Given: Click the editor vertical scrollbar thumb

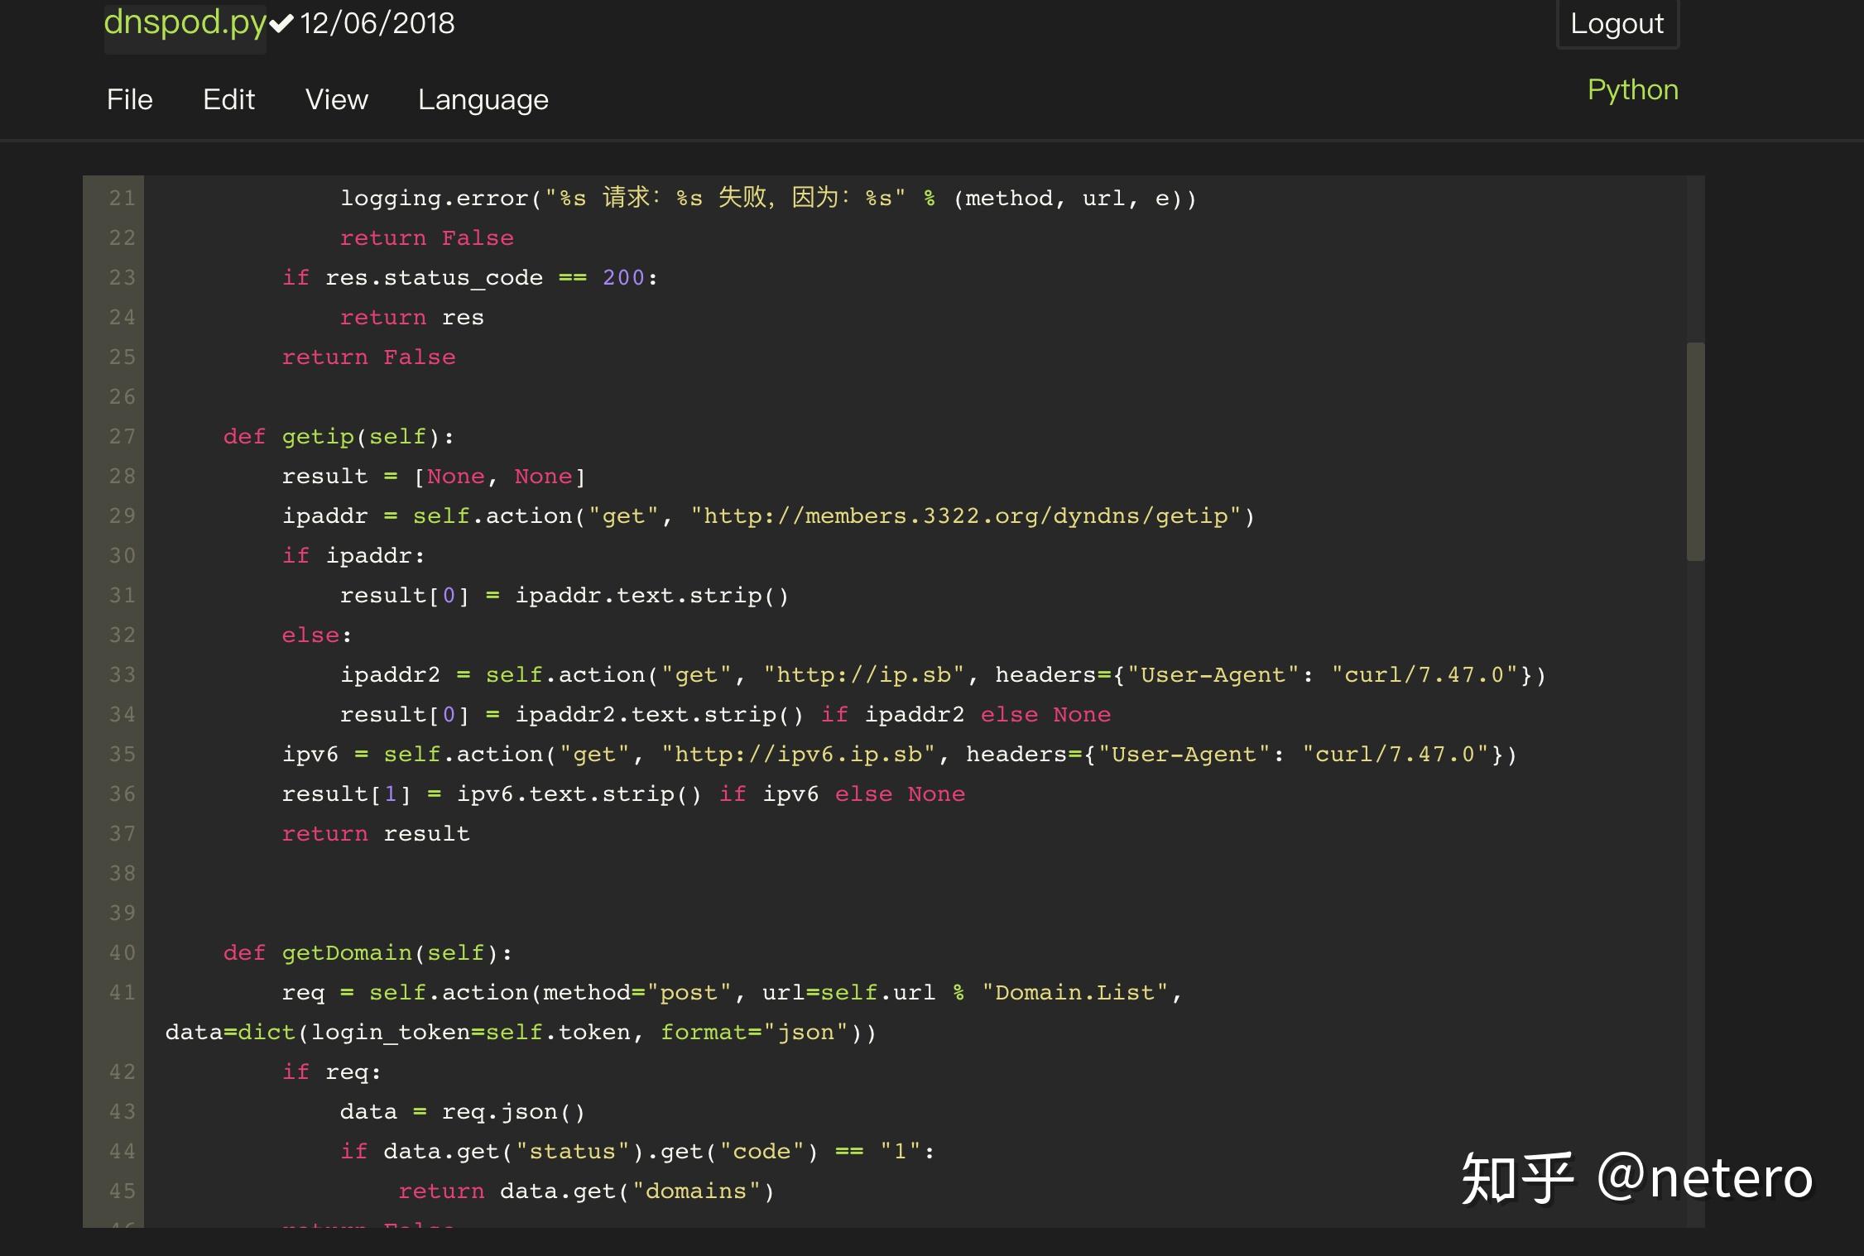Looking at the screenshot, I should coord(1695,452).
